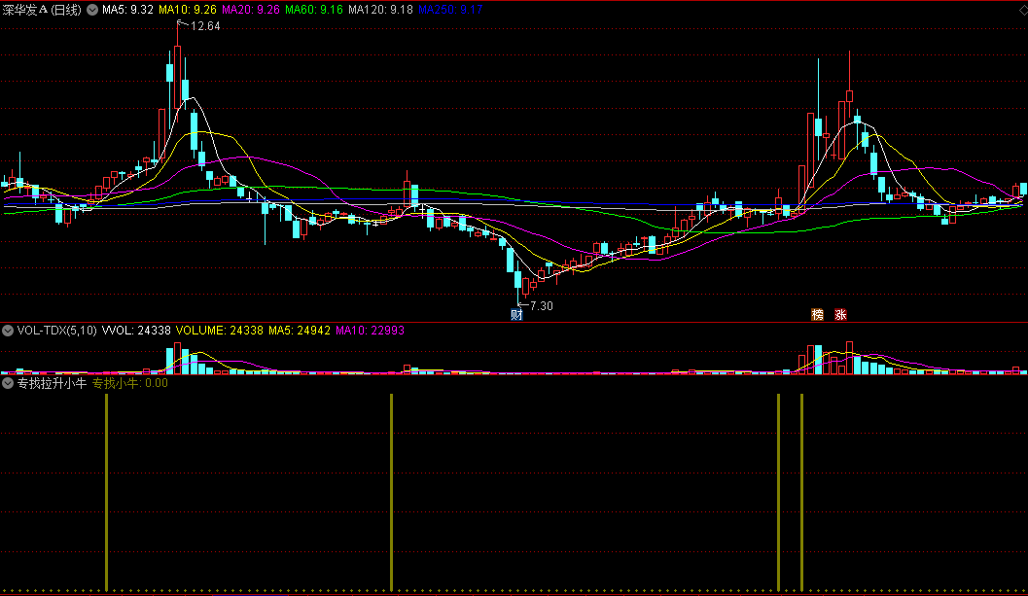
Task: Open the main chart indicator dropdown next to 深华发A
Action: tap(92, 10)
